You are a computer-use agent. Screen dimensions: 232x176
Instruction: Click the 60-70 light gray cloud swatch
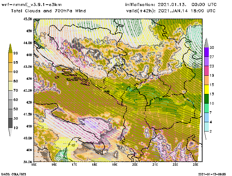10,95
